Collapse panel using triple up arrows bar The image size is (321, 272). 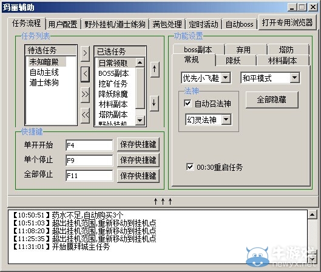click(x=163, y=201)
